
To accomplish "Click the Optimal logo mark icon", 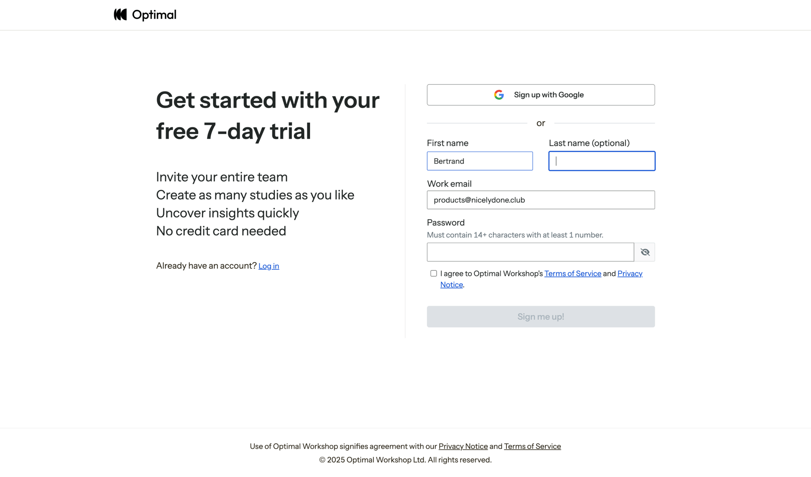I will 120,15.
